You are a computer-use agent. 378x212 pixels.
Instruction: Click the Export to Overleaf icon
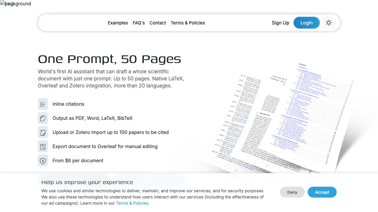[x=43, y=146]
